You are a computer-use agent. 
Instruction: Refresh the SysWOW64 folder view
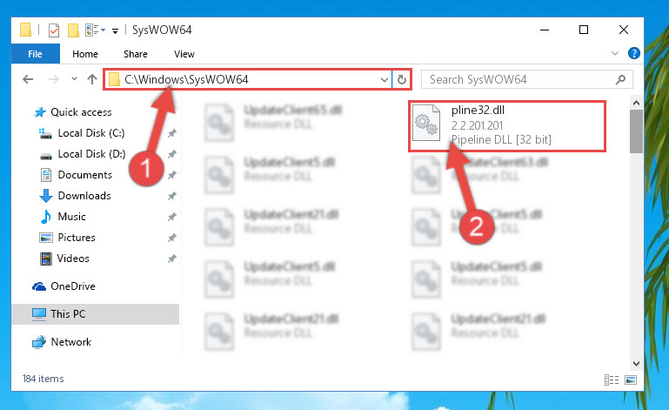(401, 79)
